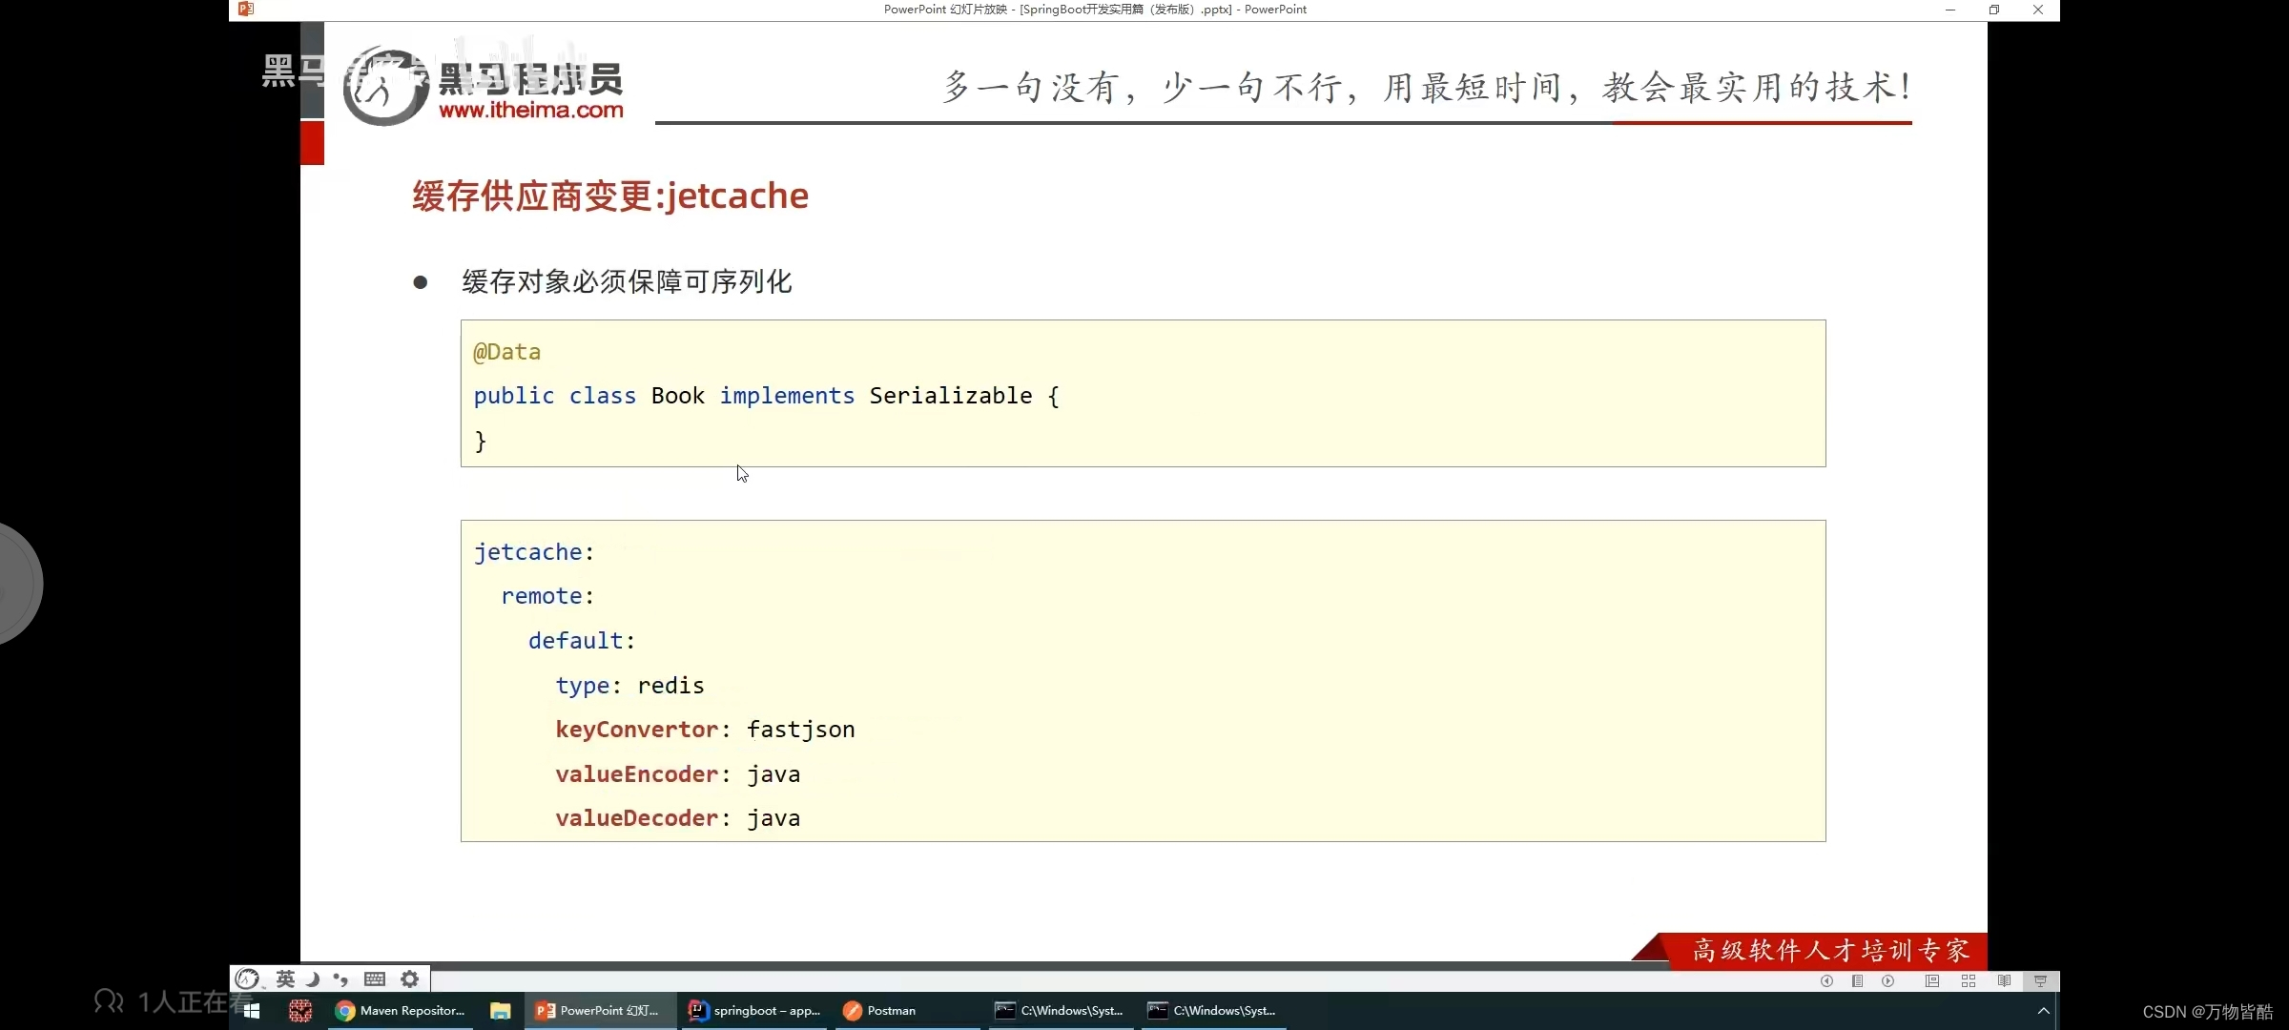Open the IME soft keyboard icon
Screen dimensions: 2289x1030
tap(375, 978)
